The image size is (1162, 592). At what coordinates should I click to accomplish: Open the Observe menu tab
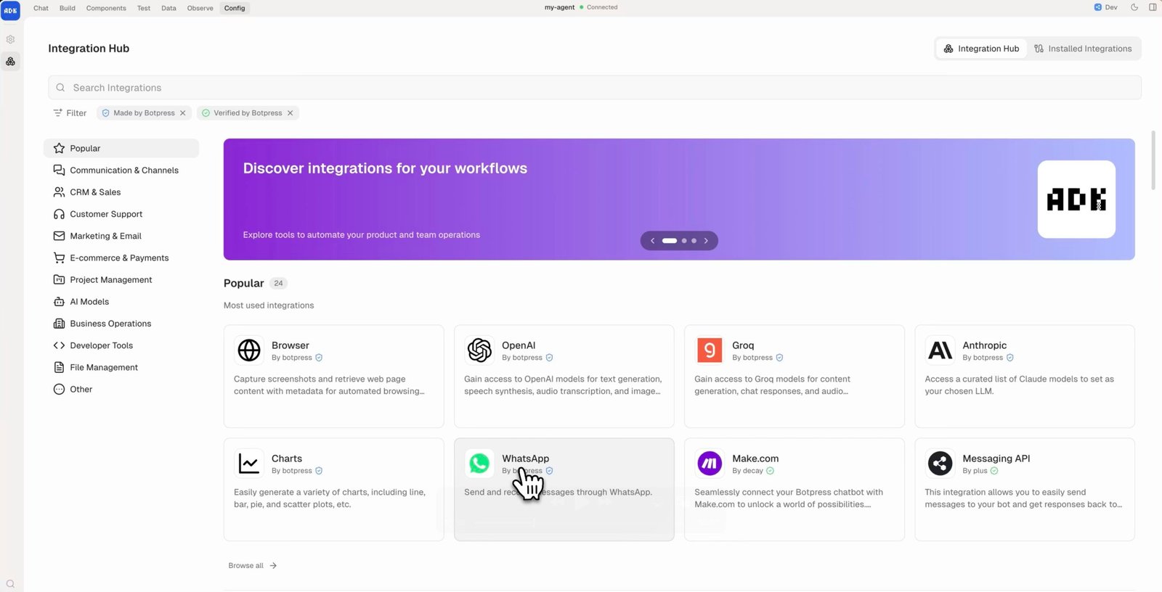click(x=200, y=8)
